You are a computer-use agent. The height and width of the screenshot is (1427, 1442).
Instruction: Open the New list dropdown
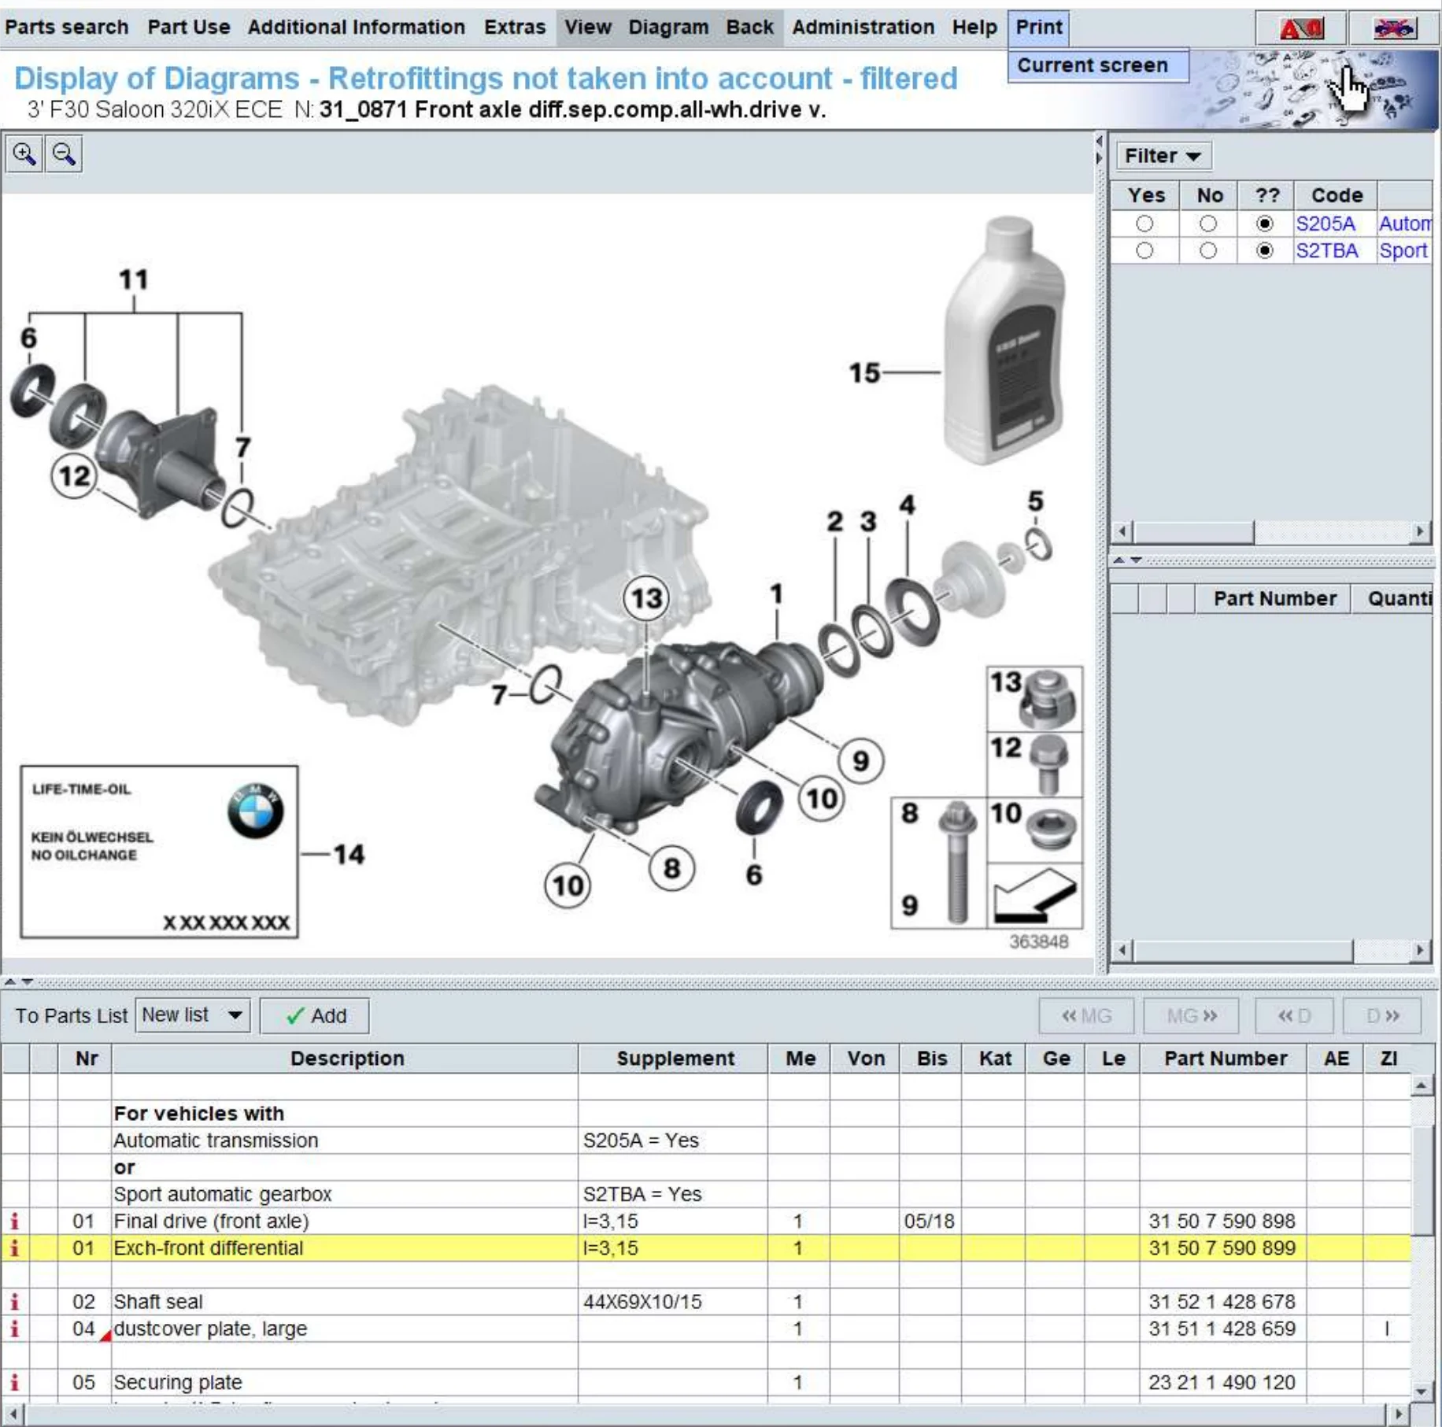192,1015
